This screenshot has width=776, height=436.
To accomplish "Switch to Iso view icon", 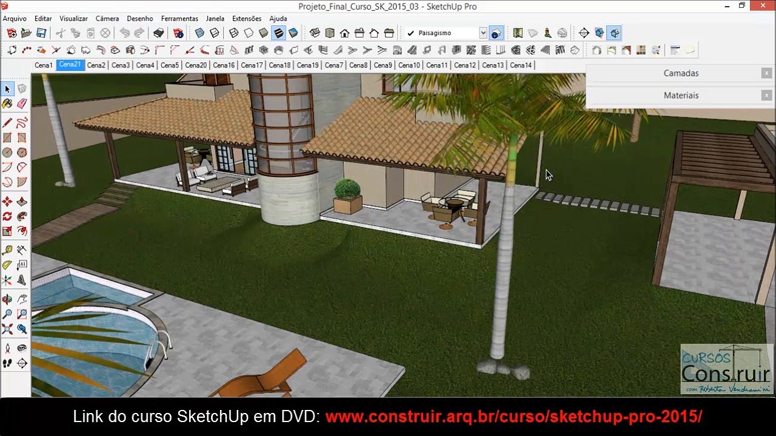I will [315, 33].
